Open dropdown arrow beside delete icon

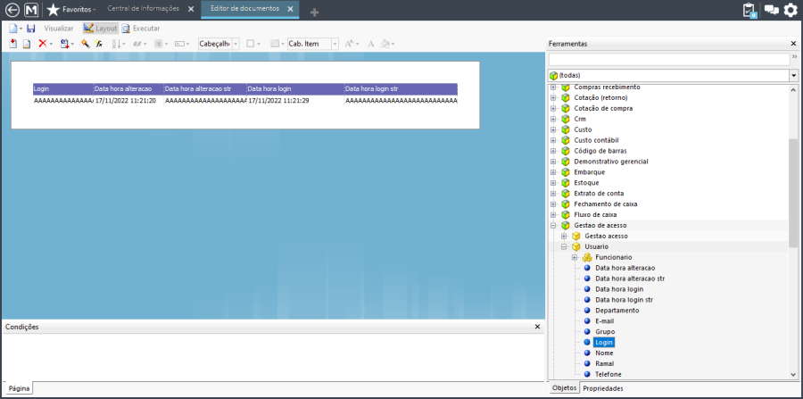click(x=51, y=44)
